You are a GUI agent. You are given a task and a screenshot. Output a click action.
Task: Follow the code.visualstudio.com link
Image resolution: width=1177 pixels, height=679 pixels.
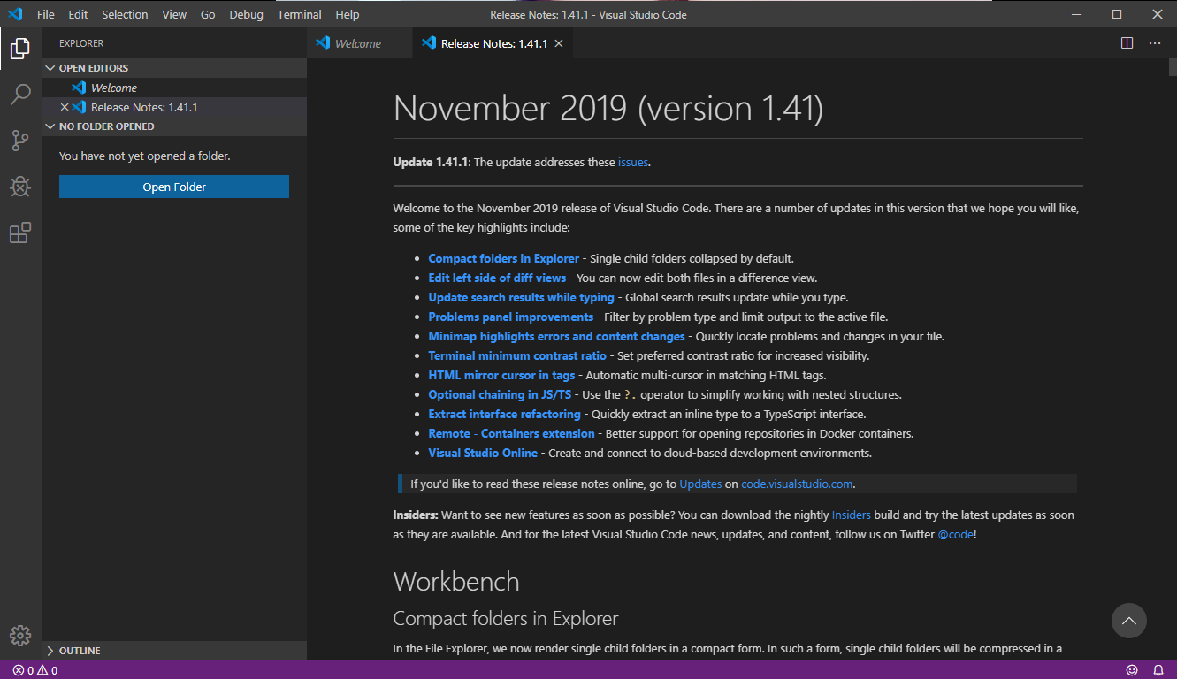tap(797, 484)
